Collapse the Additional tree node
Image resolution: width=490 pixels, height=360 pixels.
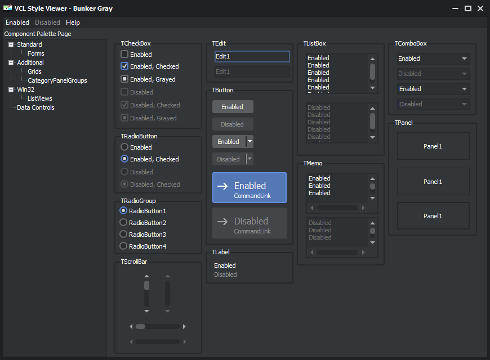pyautogui.click(x=11, y=63)
